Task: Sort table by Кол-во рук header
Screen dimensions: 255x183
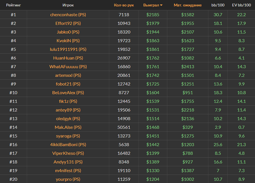Action: (123, 5)
